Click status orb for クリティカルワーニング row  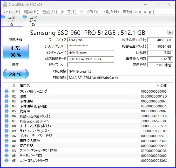click(x=6, y=91)
